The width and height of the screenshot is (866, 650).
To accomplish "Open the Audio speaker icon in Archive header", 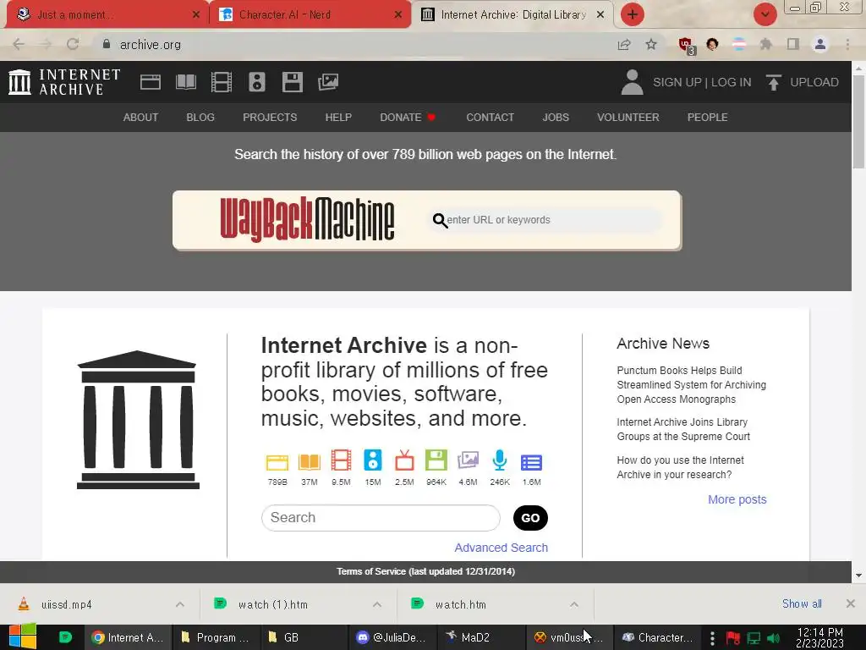I will point(257,82).
